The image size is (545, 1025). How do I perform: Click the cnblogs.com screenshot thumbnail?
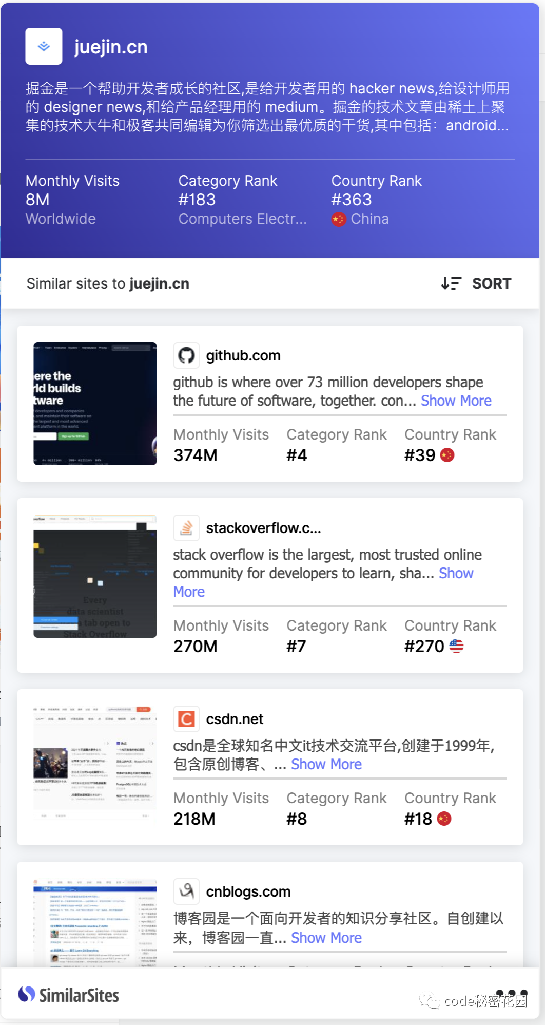95,923
